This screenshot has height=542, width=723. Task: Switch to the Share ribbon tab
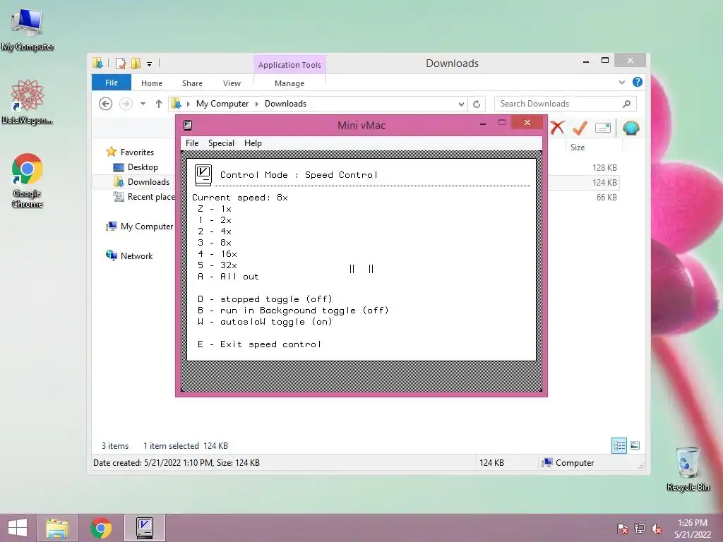pyautogui.click(x=192, y=83)
